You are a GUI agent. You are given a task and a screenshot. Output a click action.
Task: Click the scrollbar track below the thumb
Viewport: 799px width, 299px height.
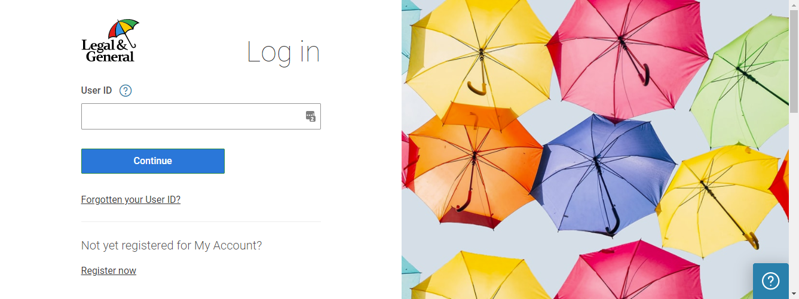794,203
